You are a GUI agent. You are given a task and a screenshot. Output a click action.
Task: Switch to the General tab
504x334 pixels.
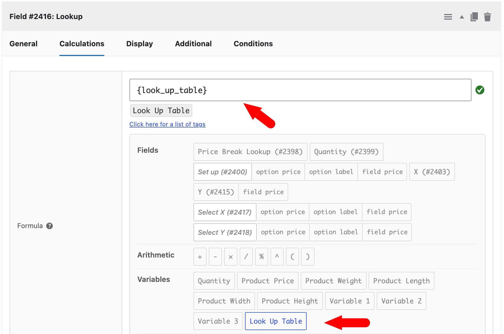(24, 44)
